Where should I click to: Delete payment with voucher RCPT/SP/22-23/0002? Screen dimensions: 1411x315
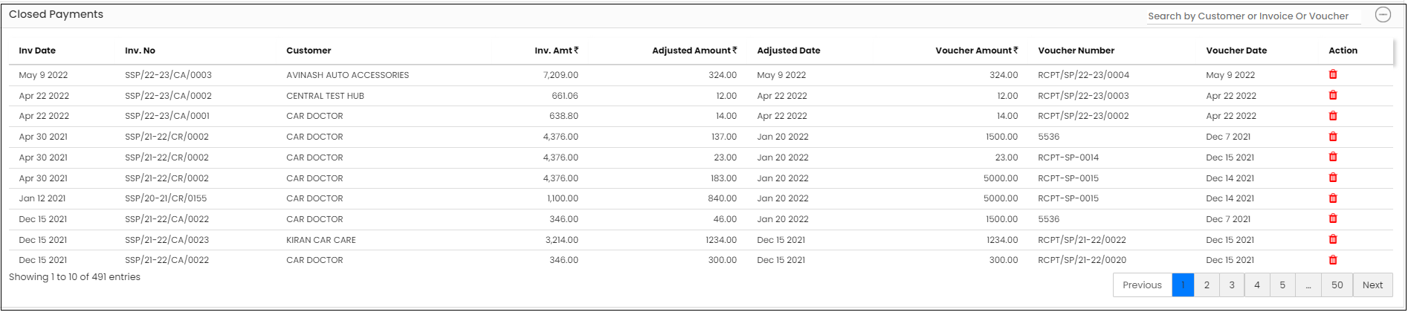coord(1333,116)
